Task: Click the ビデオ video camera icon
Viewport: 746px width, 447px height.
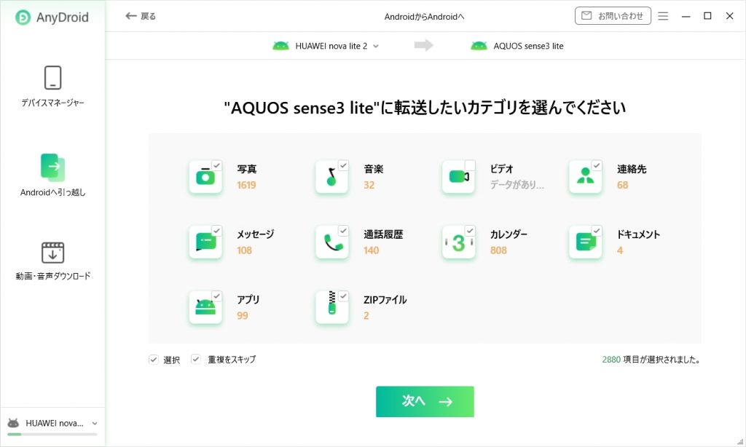Action: pyautogui.click(x=459, y=177)
